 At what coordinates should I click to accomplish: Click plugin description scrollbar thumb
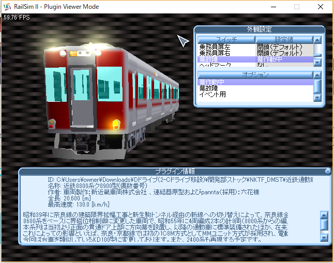pyautogui.click(x=324, y=225)
